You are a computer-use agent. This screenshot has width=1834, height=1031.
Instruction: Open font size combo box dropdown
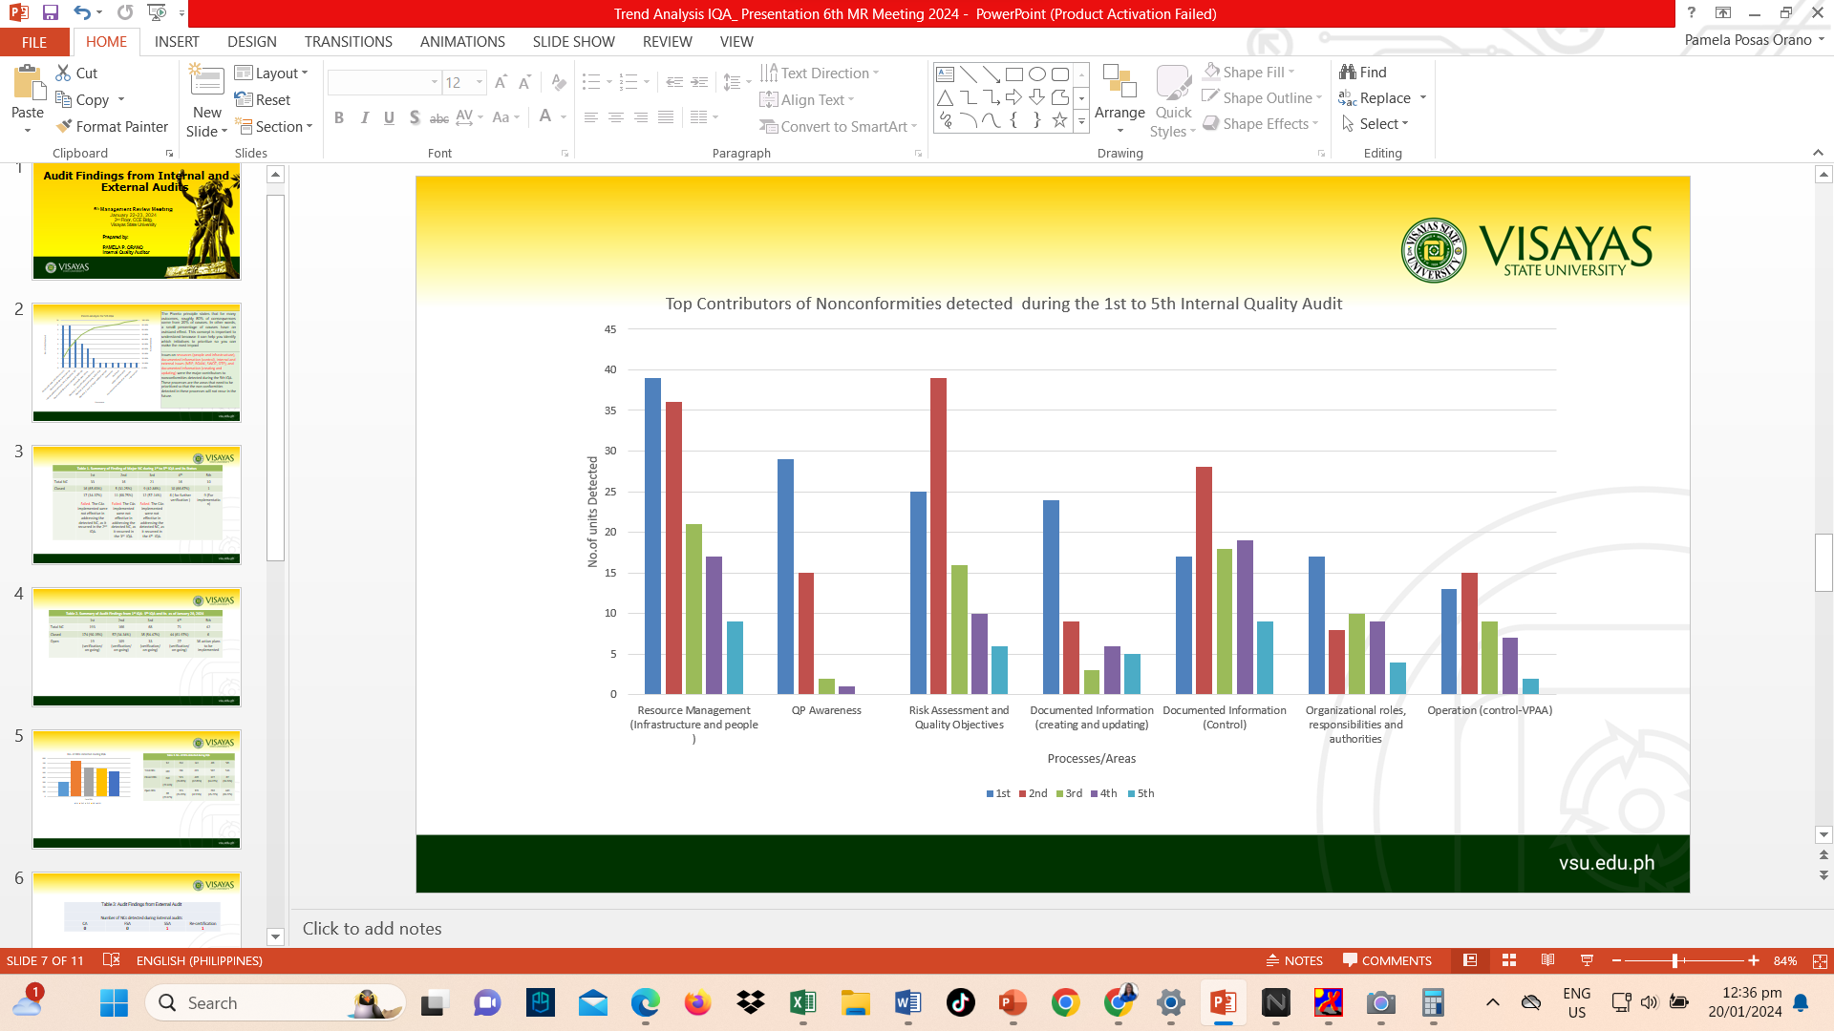480,82
